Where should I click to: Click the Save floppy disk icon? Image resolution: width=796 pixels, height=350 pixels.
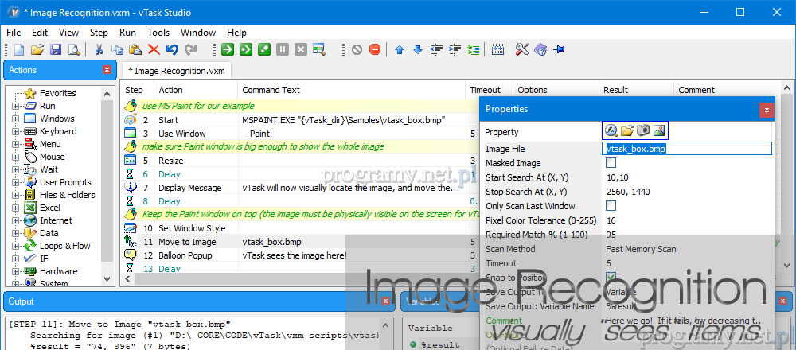[56, 50]
